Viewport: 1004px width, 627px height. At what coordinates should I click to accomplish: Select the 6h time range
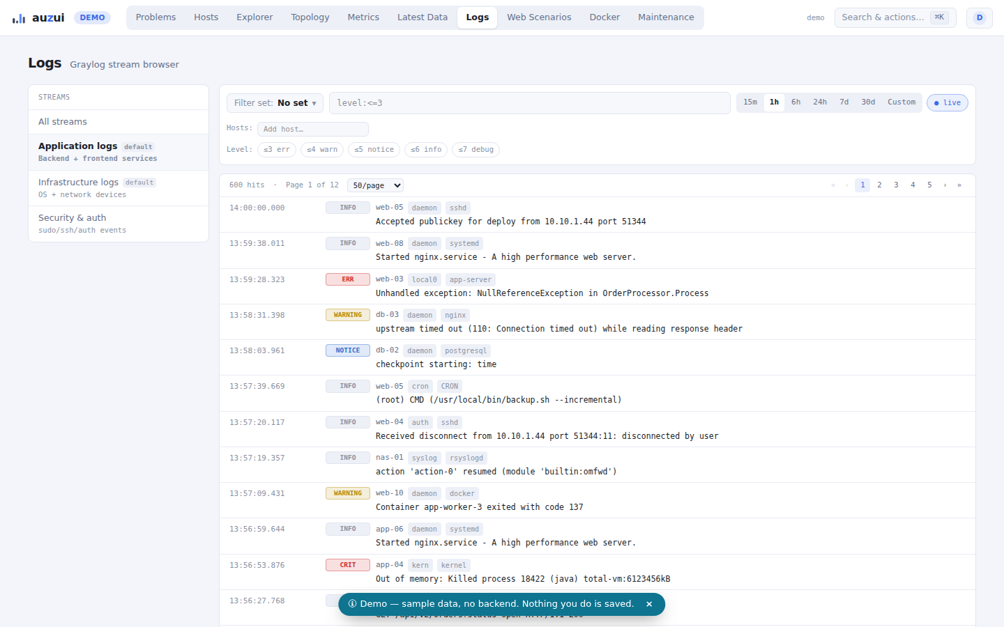point(796,102)
